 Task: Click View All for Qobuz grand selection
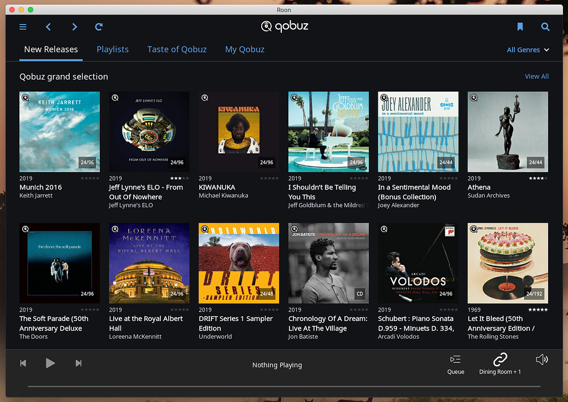click(x=536, y=77)
